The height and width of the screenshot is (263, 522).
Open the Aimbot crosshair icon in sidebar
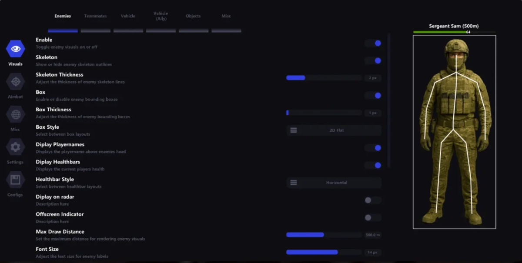click(x=16, y=82)
